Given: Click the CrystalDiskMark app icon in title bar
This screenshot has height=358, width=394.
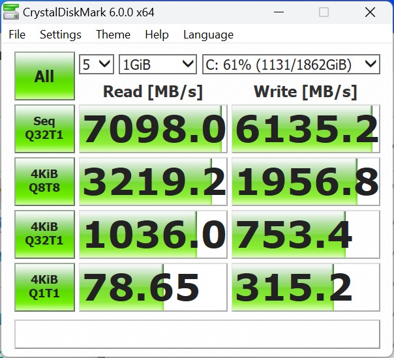Looking at the screenshot, I should pos(11,12).
